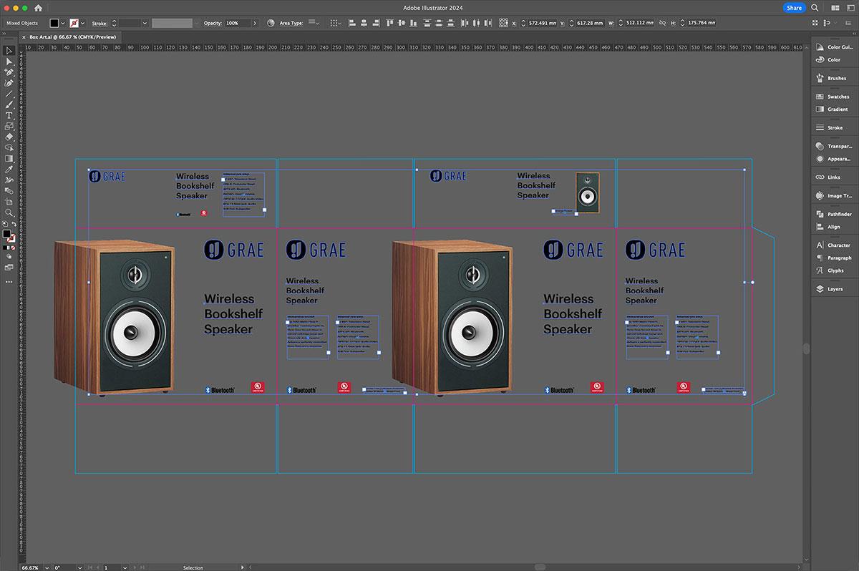Open the Stroke options link
Image resolution: width=859 pixels, height=571 pixels.
coord(99,23)
